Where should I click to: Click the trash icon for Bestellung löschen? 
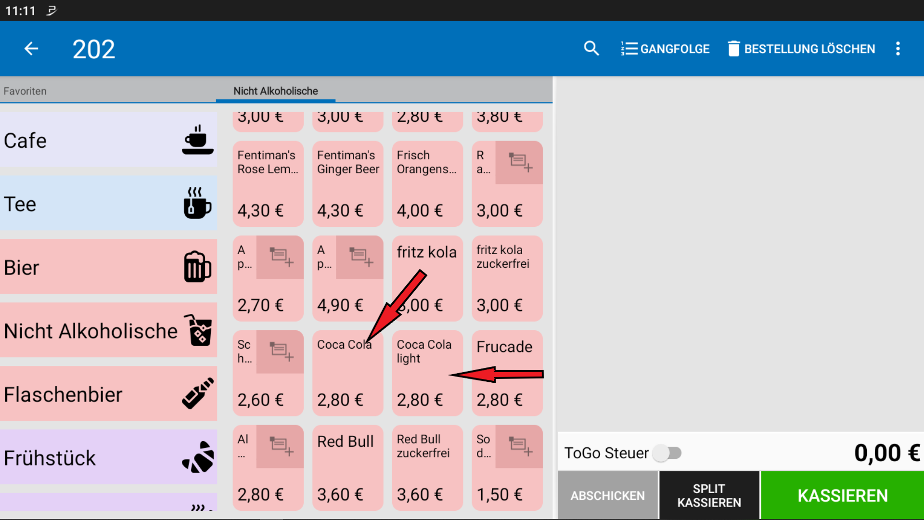733,49
